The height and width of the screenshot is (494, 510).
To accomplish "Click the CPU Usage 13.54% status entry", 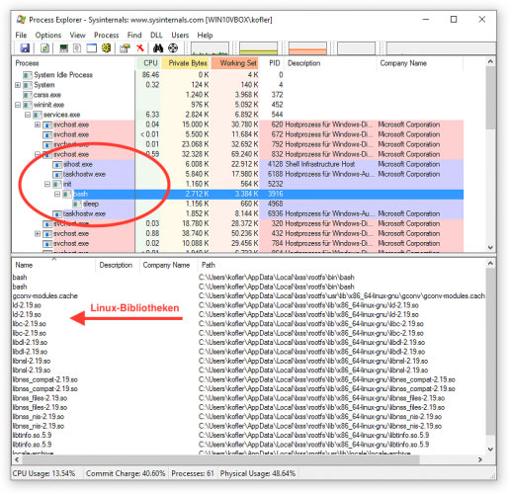I will pyautogui.click(x=44, y=473).
